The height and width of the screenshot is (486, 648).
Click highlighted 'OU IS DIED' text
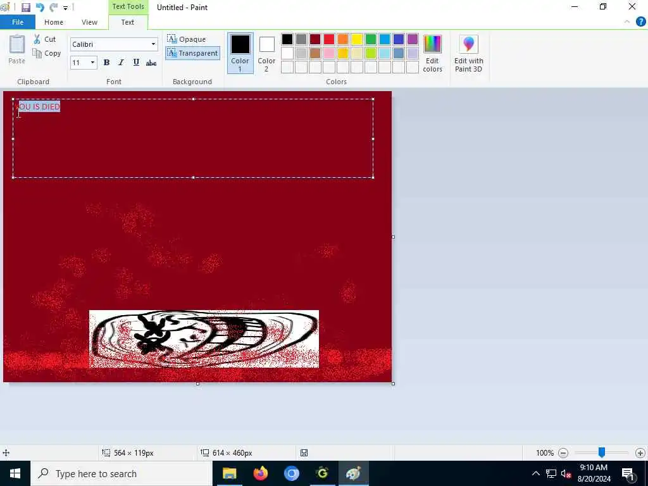pyautogui.click(x=40, y=106)
